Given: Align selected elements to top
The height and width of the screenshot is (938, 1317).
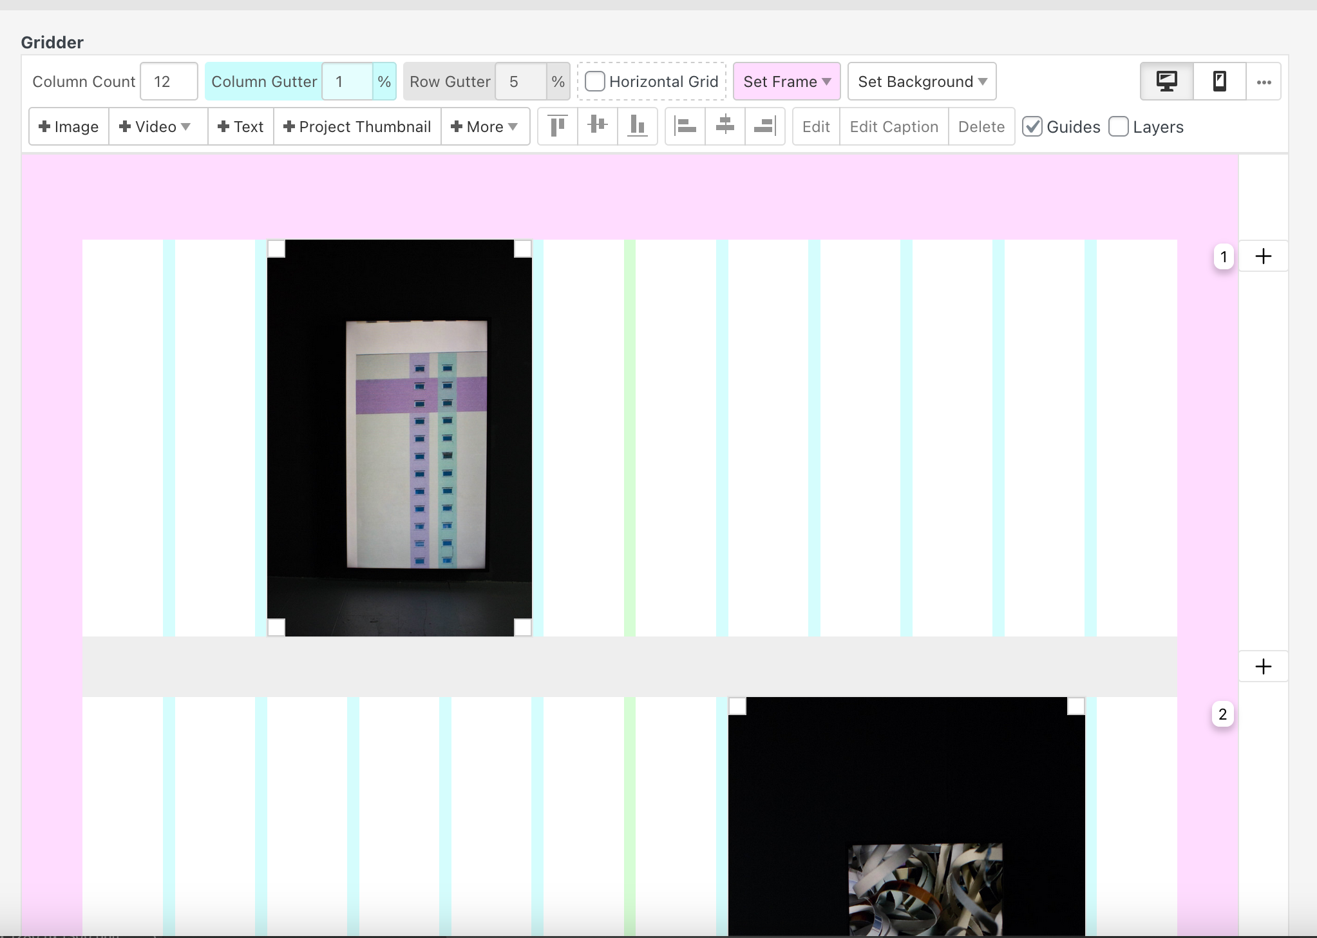Looking at the screenshot, I should (558, 126).
